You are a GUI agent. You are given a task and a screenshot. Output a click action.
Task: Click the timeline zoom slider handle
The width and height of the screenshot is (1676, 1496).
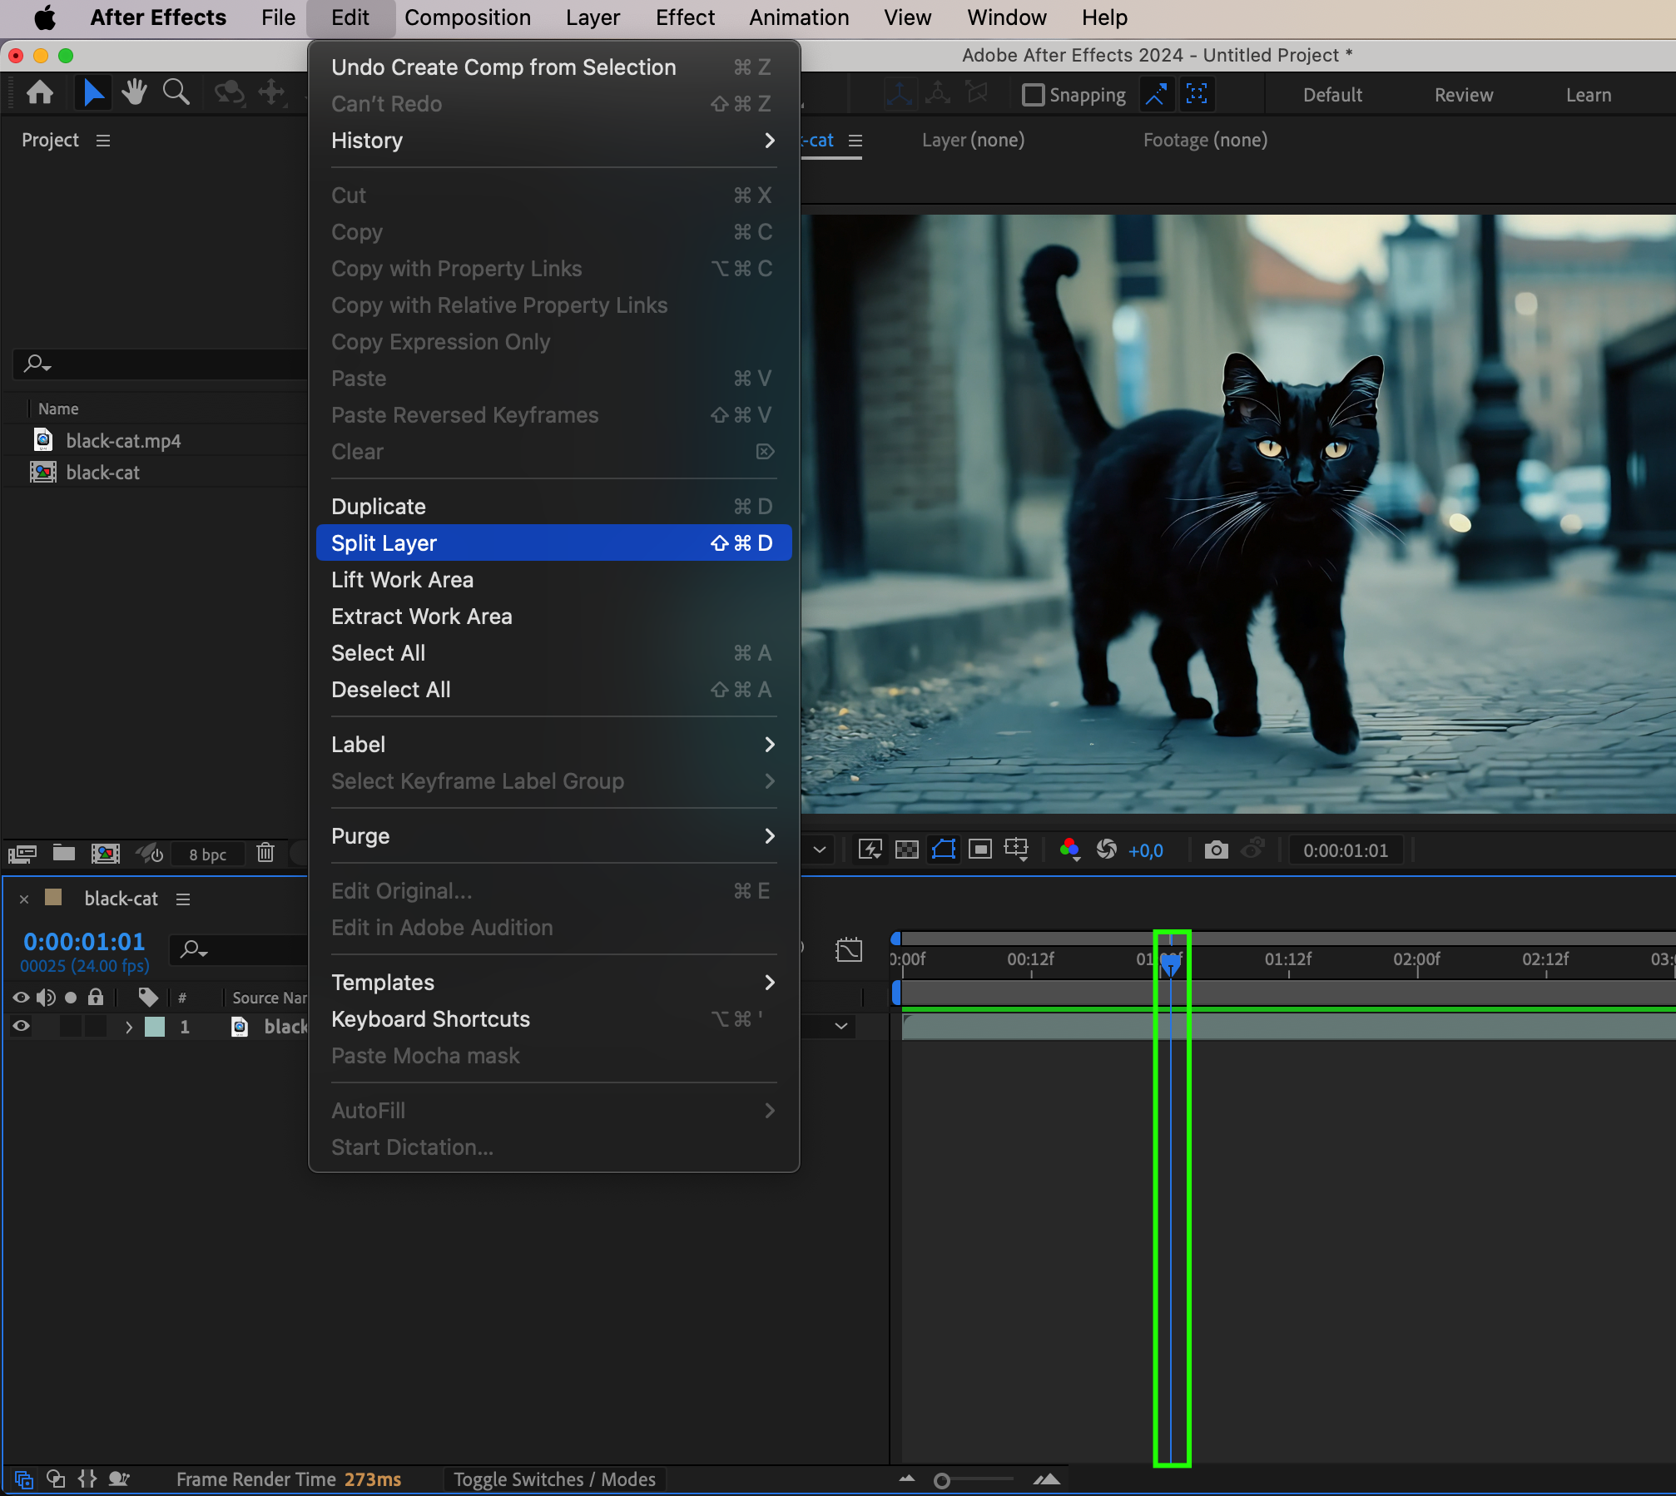pos(942,1480)
